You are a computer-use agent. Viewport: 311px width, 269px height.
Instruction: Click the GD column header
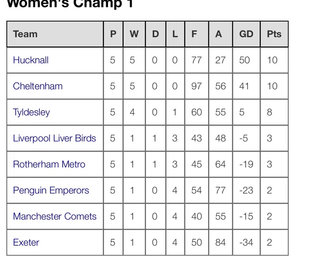[x=247, y=34]
